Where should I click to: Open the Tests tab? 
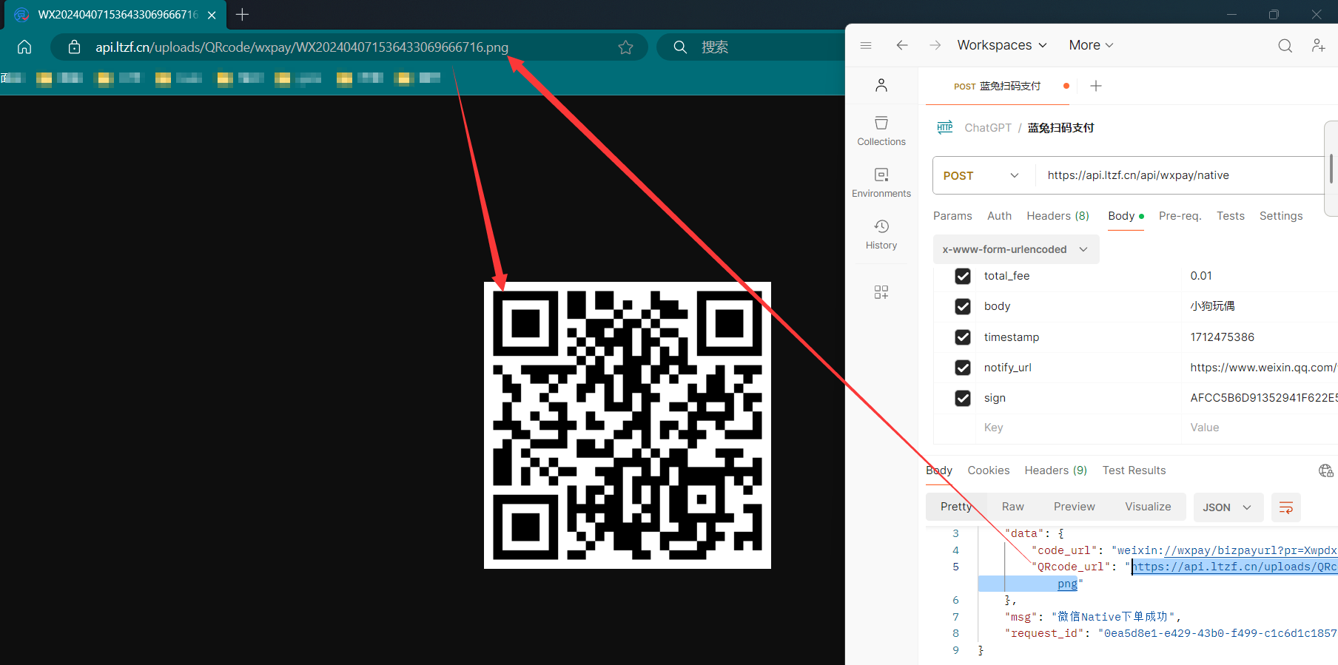(1230, 216)
